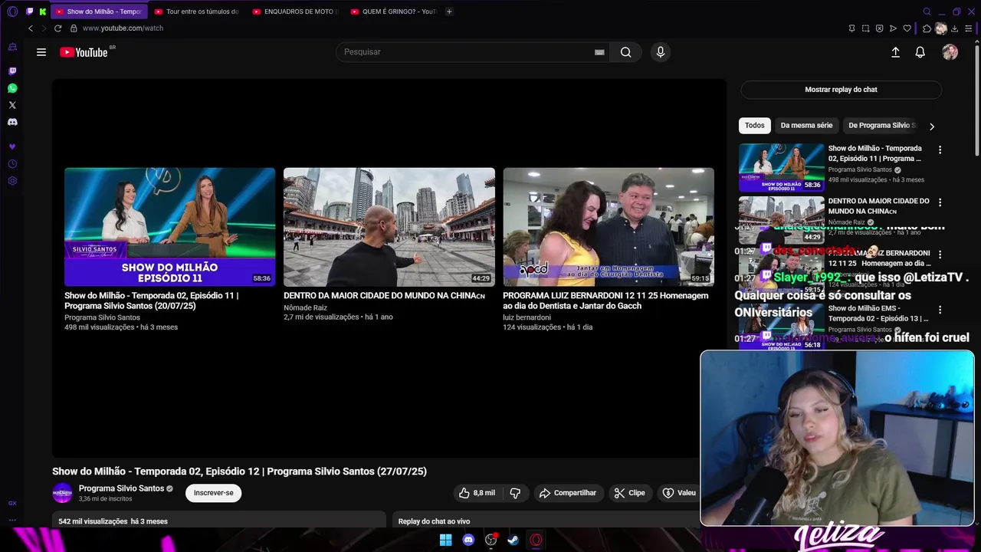This screenshot has height=552, width=981.
Task: Click the heart bookmark icon in address bar
Action: pos(907,28)
